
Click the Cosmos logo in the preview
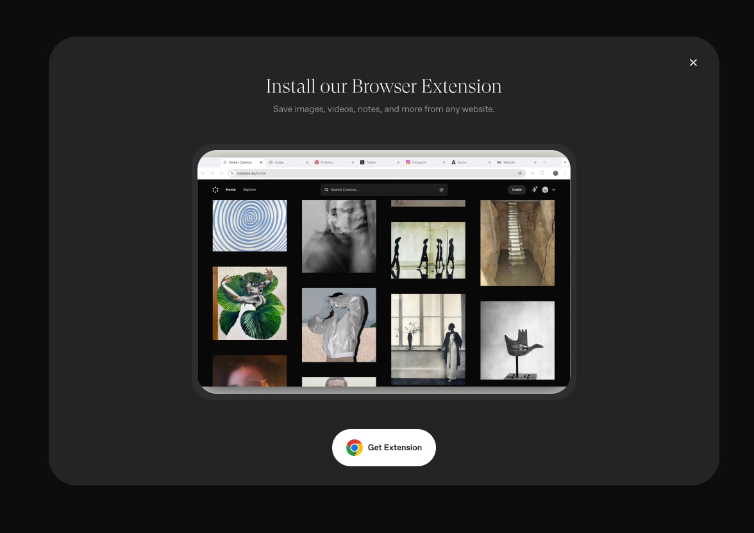(x=215, y=190)
